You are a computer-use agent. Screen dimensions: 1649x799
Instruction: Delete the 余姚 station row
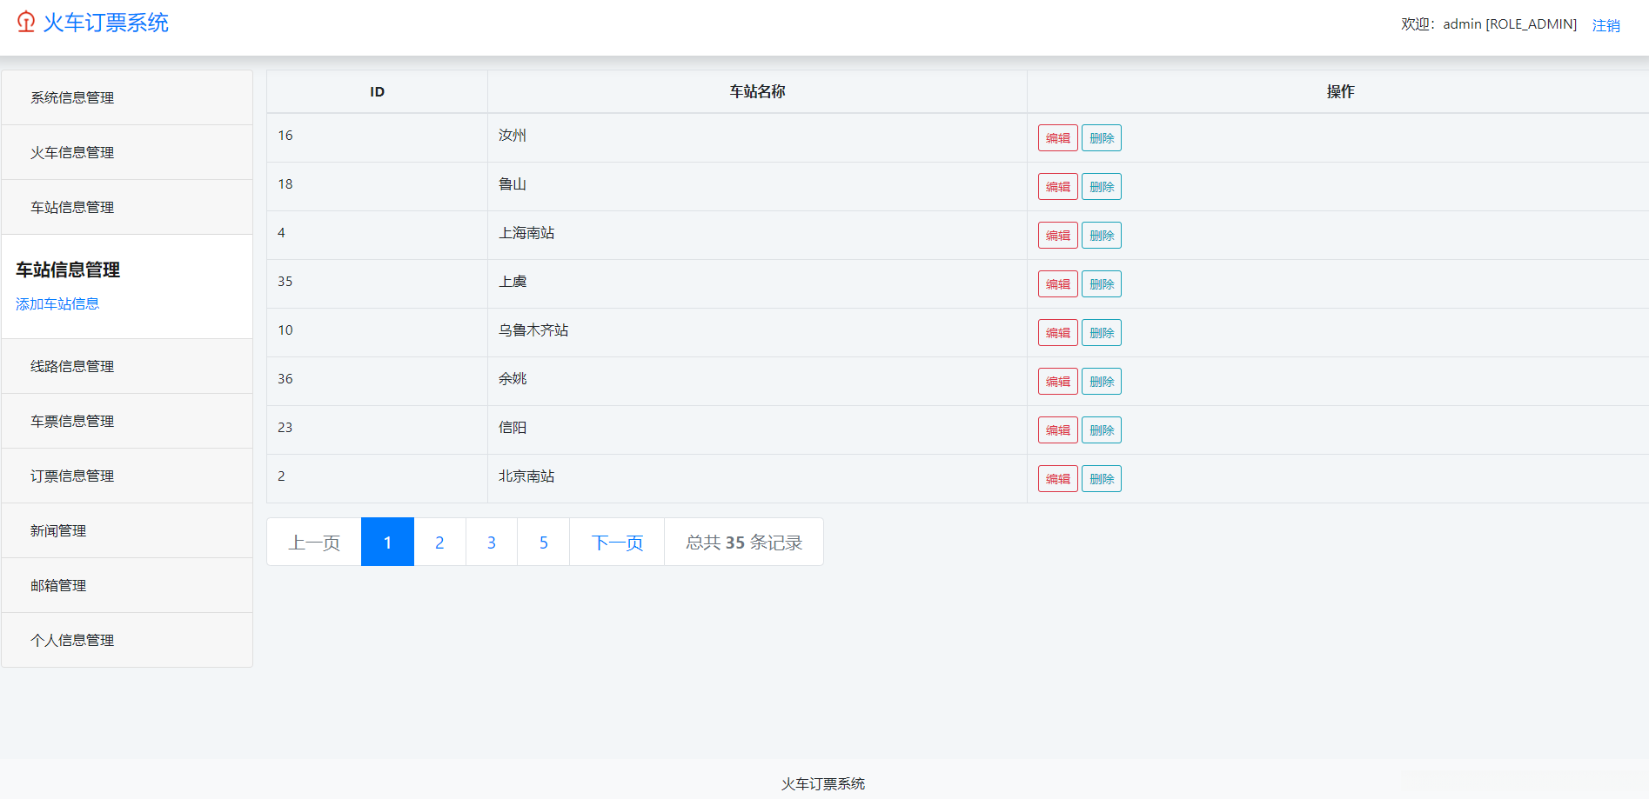pyautogui.click(x=1102, y=382)
